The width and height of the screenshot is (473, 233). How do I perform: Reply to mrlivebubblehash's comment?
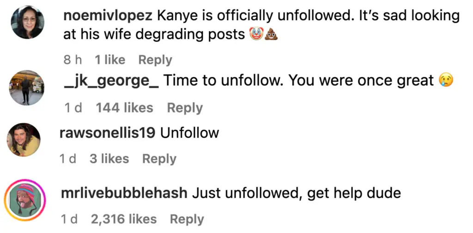(x=187, y=219)
